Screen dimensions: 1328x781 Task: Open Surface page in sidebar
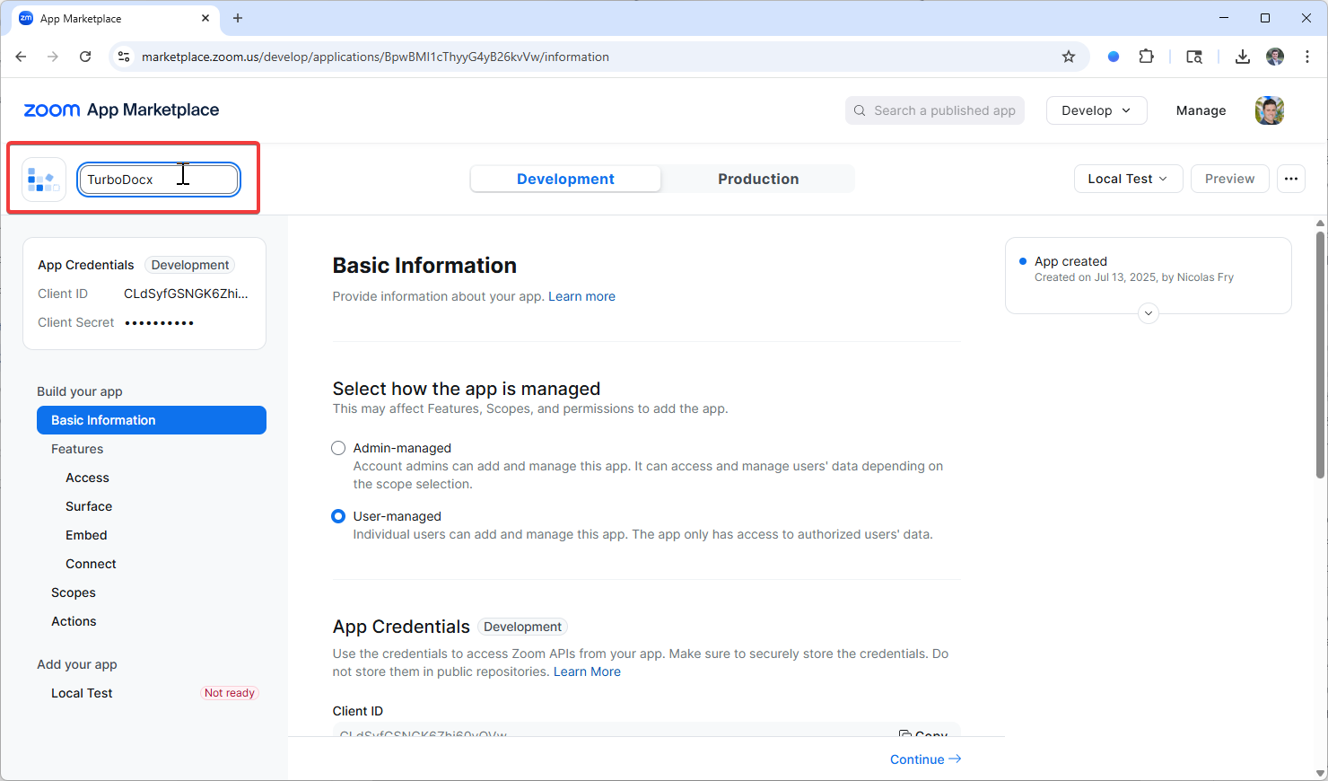[89, 506]
